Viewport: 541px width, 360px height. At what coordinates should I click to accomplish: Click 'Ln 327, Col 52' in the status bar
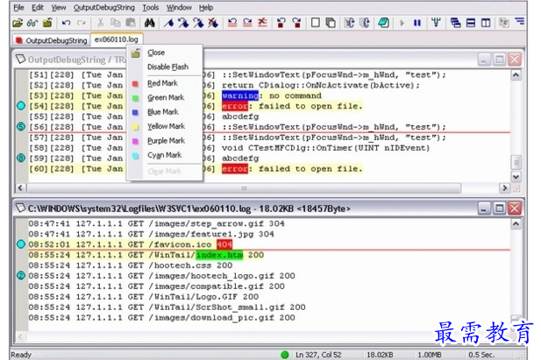point(318,355)
